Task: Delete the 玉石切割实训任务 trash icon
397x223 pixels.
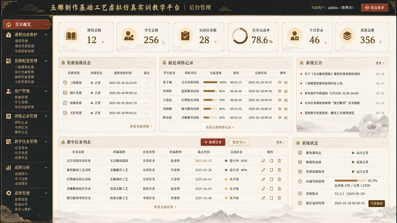Action: (x=279, y=161)
